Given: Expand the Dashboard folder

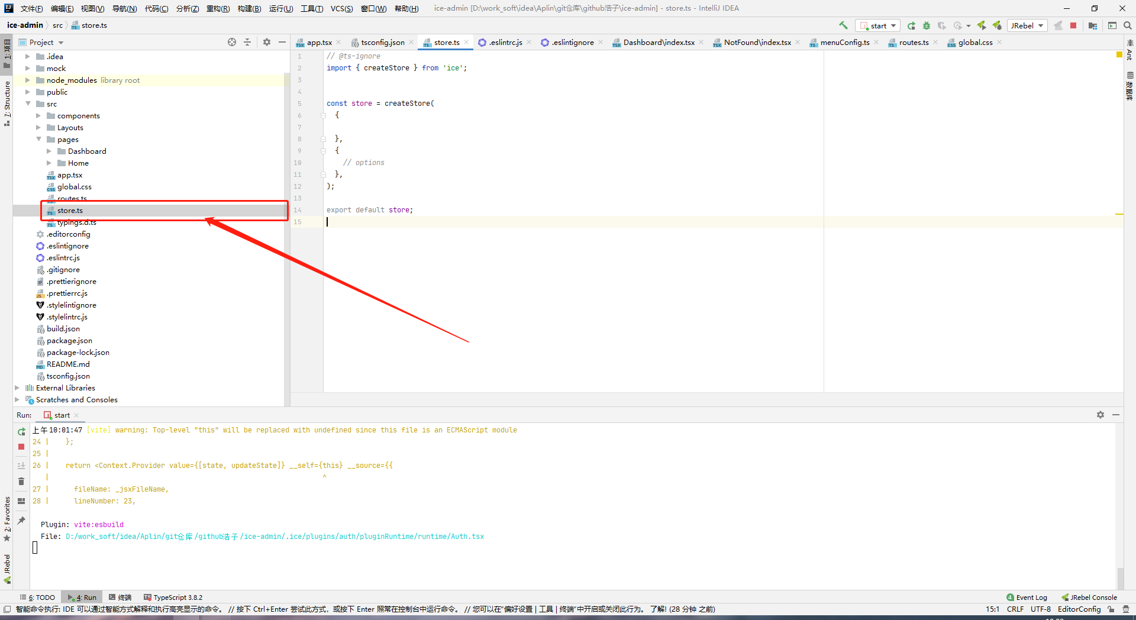Looking at the screenshot, I should pos(49,151).
